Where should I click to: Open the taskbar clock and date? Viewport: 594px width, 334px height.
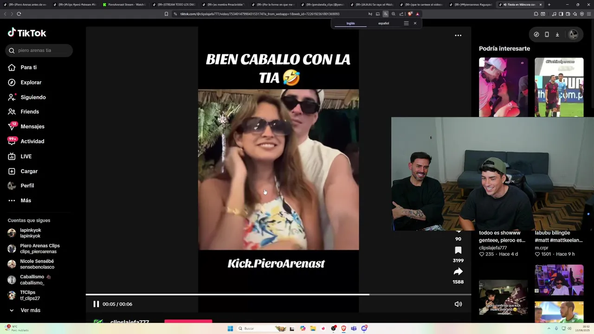[582, 328]
